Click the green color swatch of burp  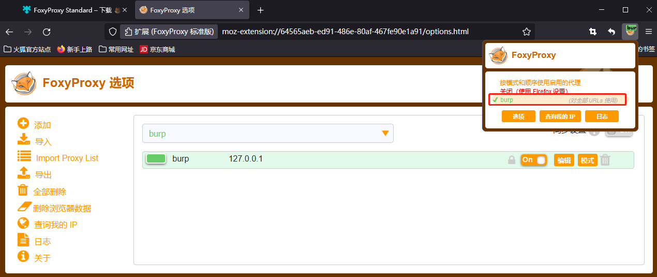[x=156, y=159]
